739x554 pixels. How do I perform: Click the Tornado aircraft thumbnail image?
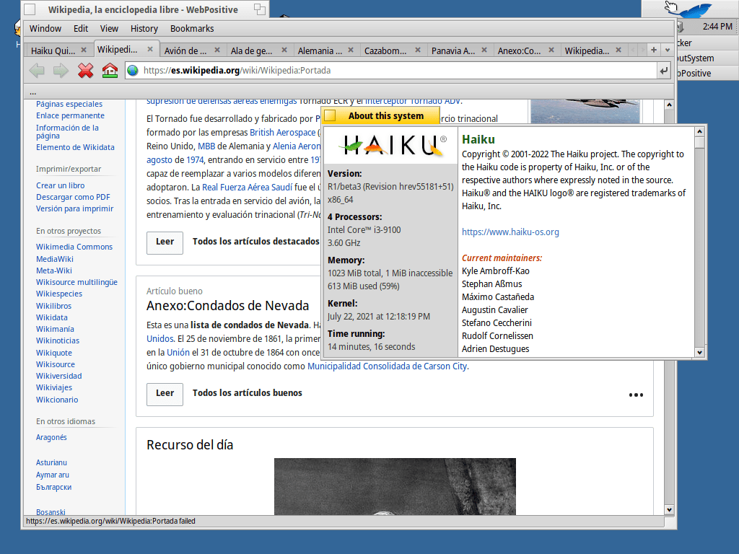click(x=585, y=111)
